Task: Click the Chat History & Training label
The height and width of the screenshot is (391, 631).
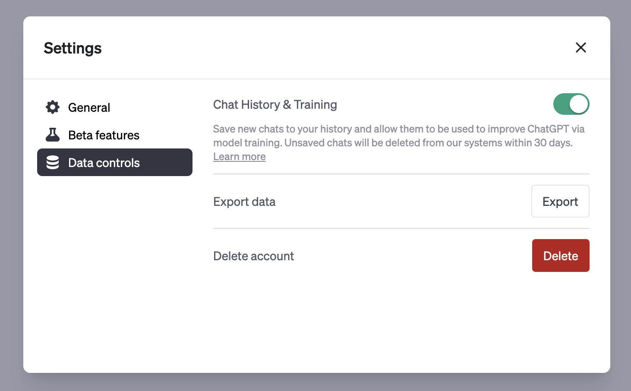Action: click(x=275, y=105)
